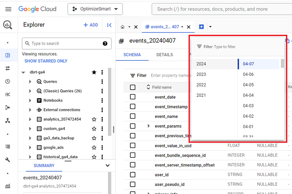Screen dimensions: 292x194
Task: Expand the Notebooks tree node
Action: pos(30,100)
